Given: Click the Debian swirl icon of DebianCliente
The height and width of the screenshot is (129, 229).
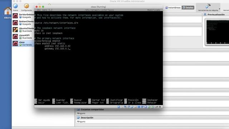Looking at the screenshot, I should click(15, 23).
